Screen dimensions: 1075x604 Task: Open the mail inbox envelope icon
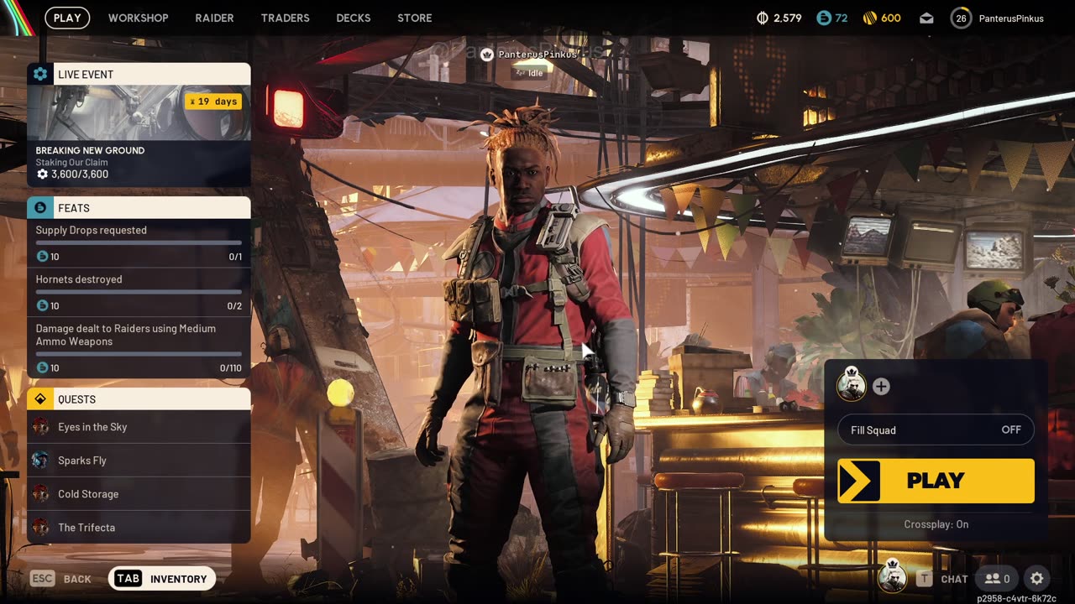coord(926,18)
